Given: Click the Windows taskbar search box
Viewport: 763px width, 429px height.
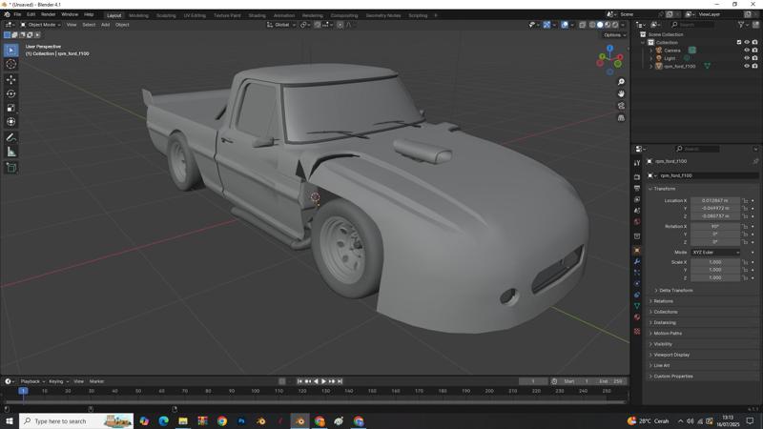Looking at the screenshot, I should click(67, 420).
